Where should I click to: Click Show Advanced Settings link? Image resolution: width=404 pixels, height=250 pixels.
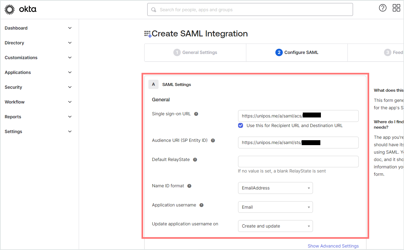(333, 246)
